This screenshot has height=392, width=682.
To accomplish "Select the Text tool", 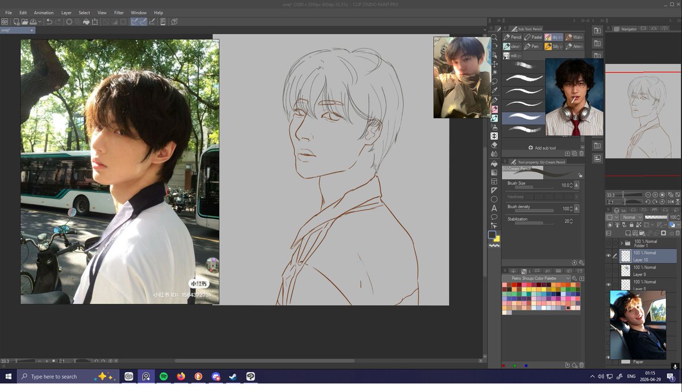I will pos(494,208).
